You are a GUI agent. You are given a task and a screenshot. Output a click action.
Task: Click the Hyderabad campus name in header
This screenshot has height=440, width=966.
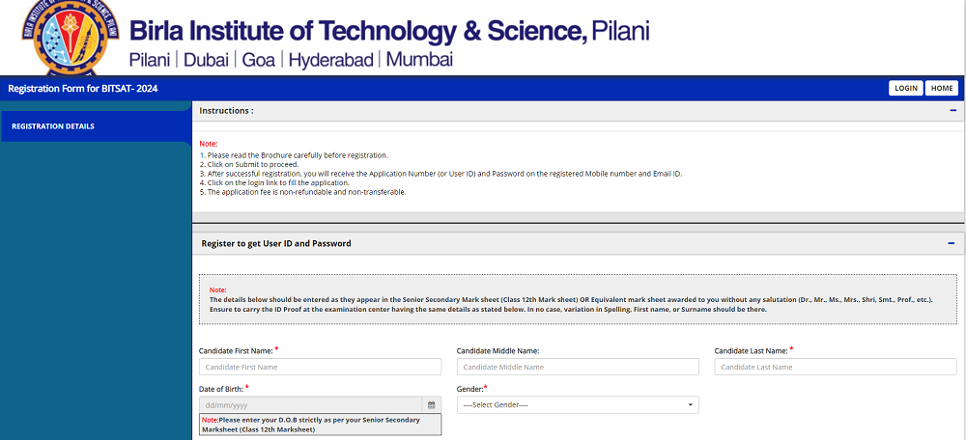(330, 59)
